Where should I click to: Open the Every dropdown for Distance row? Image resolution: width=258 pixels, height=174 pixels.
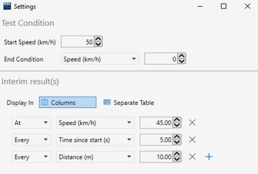point(31,157)
